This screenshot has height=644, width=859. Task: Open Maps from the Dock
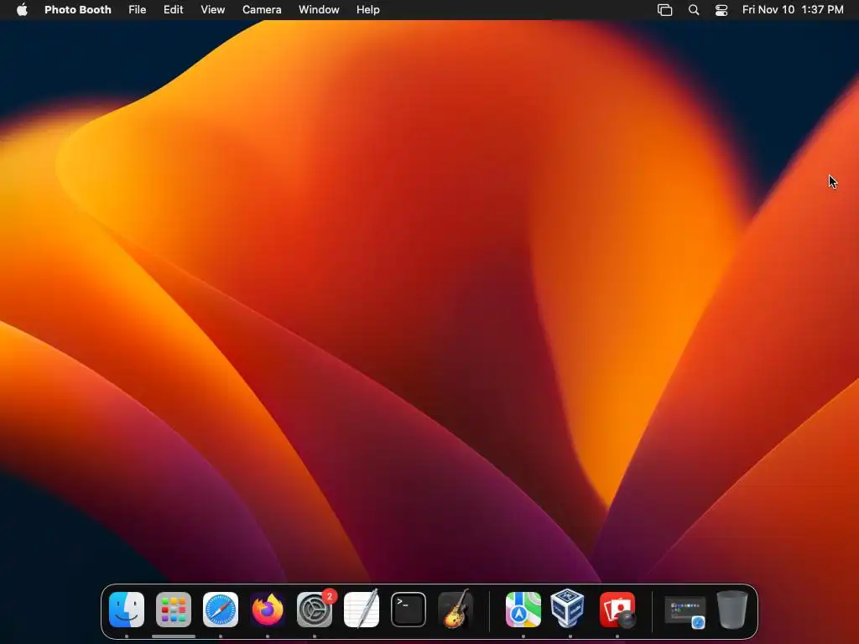tap(523, 610)
